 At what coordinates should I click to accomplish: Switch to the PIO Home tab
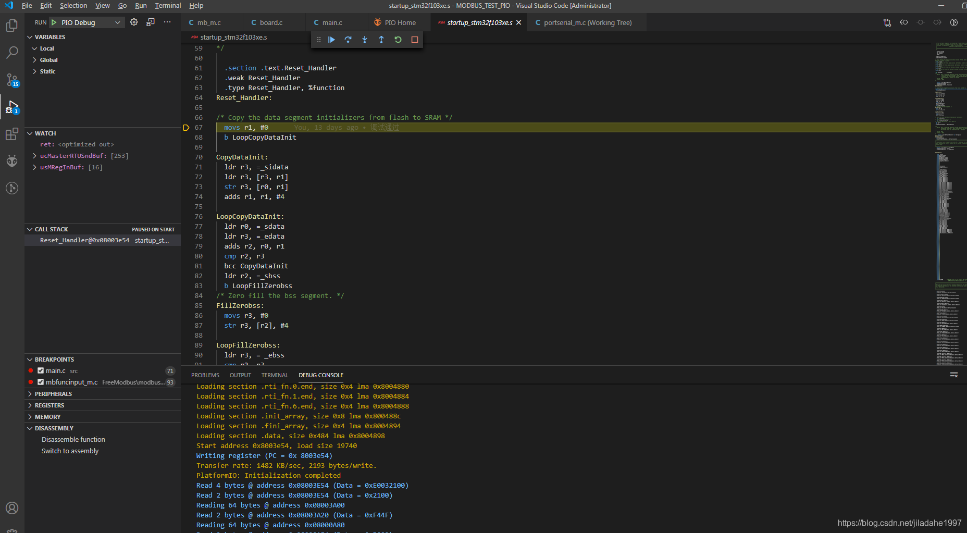(x=400, y=22)
